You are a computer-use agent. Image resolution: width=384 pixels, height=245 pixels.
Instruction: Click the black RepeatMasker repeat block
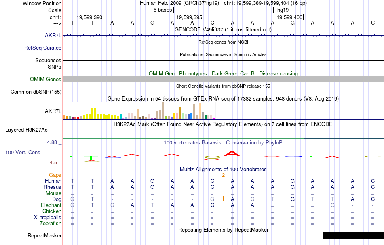[x=353, y=235]
